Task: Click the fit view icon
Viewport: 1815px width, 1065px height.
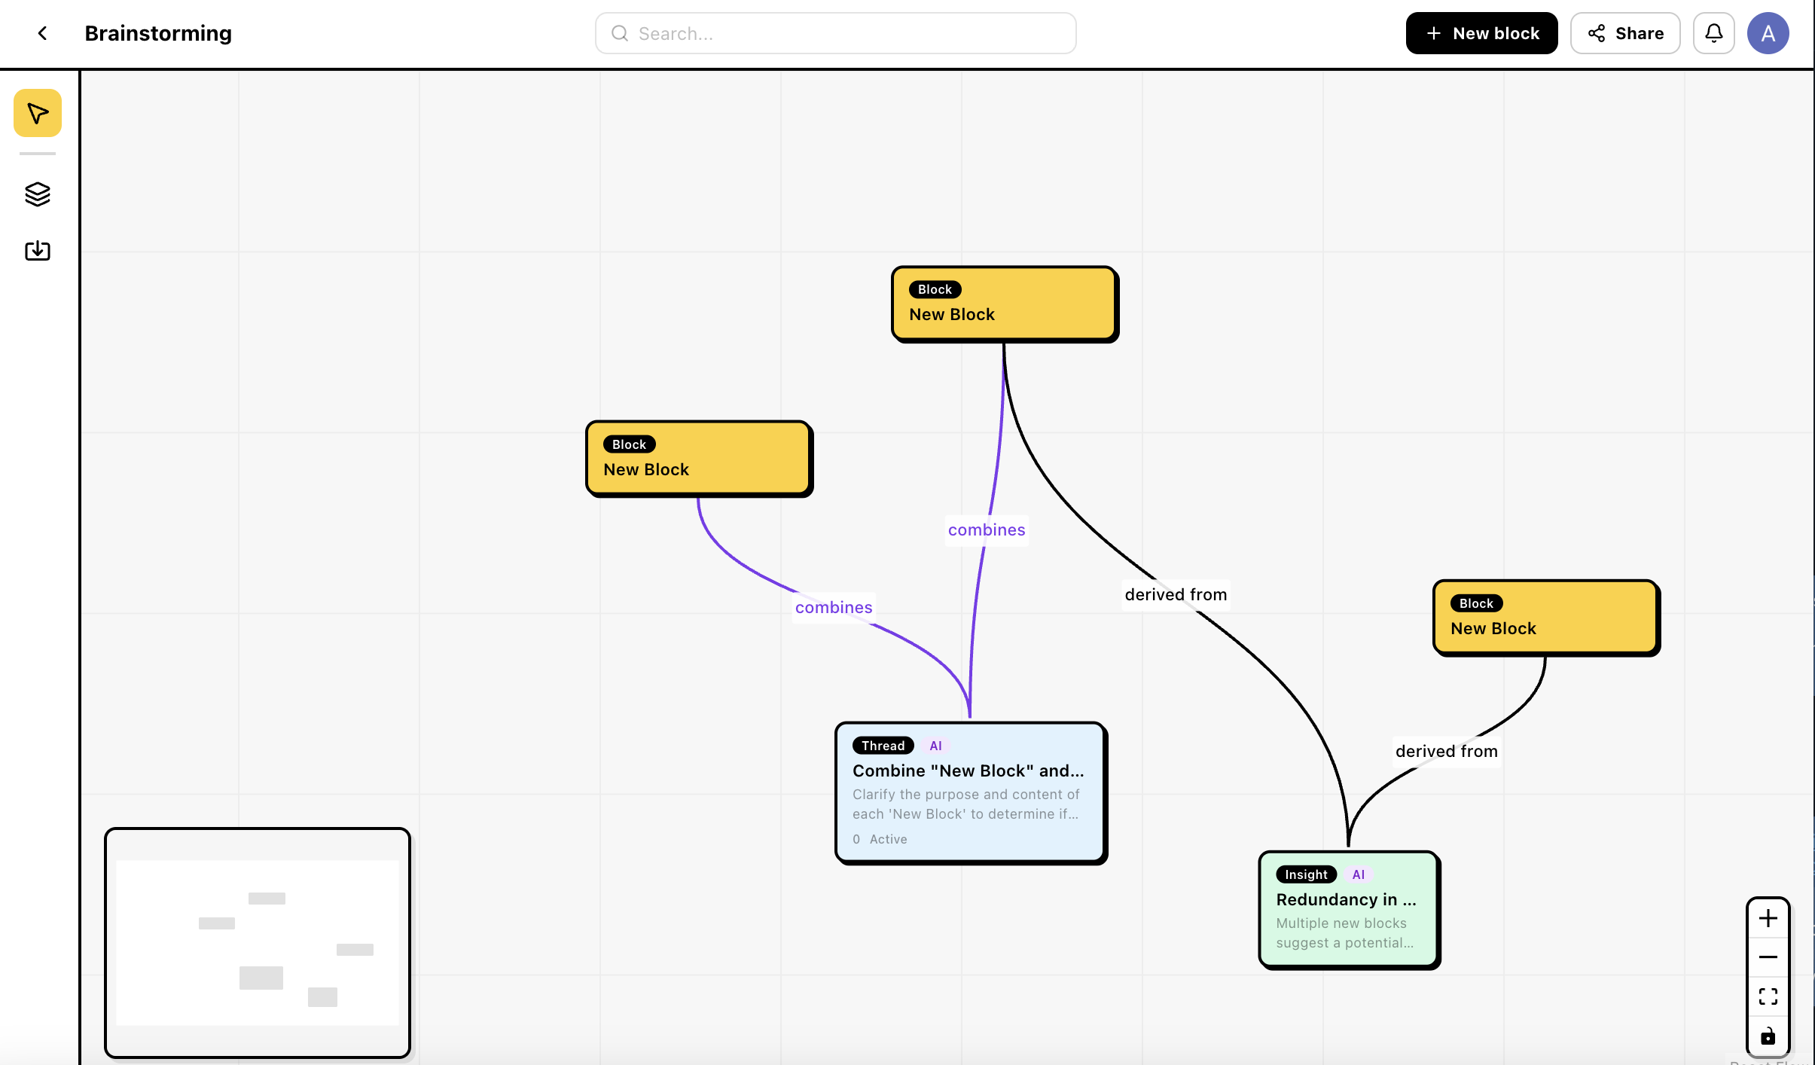Action: (x=1768, y=996)
